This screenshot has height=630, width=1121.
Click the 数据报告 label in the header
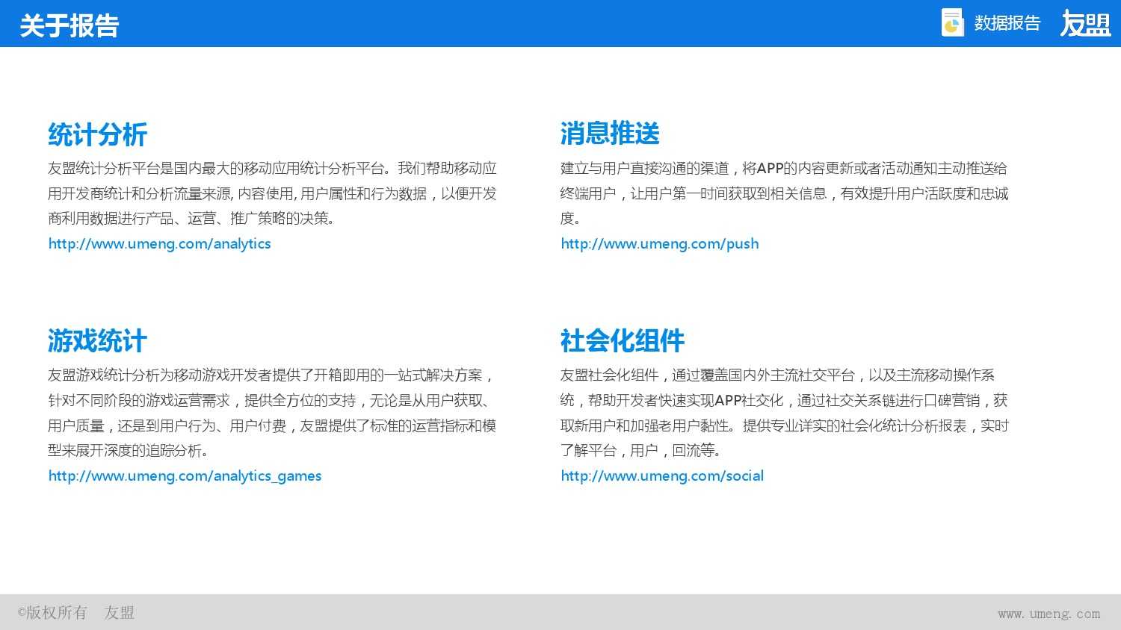pos(1007,24)
